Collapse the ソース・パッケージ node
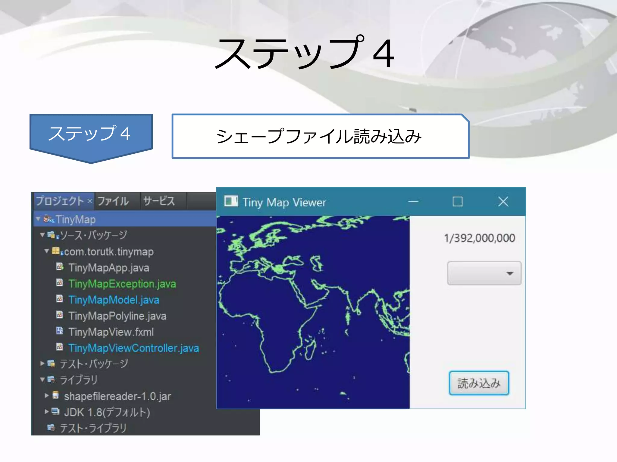 [x=42, y=235]
